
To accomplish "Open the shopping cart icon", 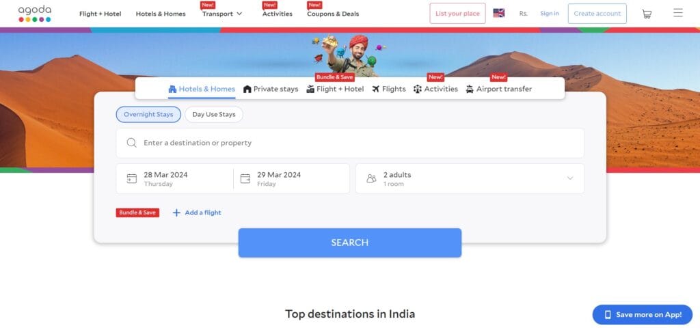I will tap(647, 14).
